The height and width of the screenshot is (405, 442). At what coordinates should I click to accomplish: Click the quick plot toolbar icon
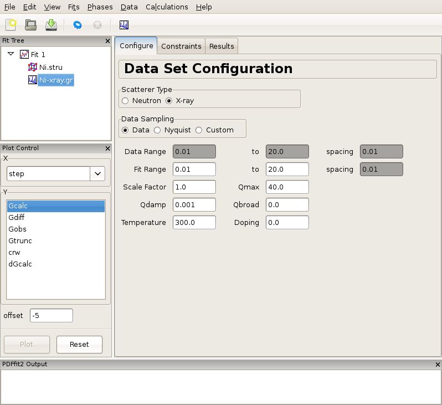click(124, 25)
